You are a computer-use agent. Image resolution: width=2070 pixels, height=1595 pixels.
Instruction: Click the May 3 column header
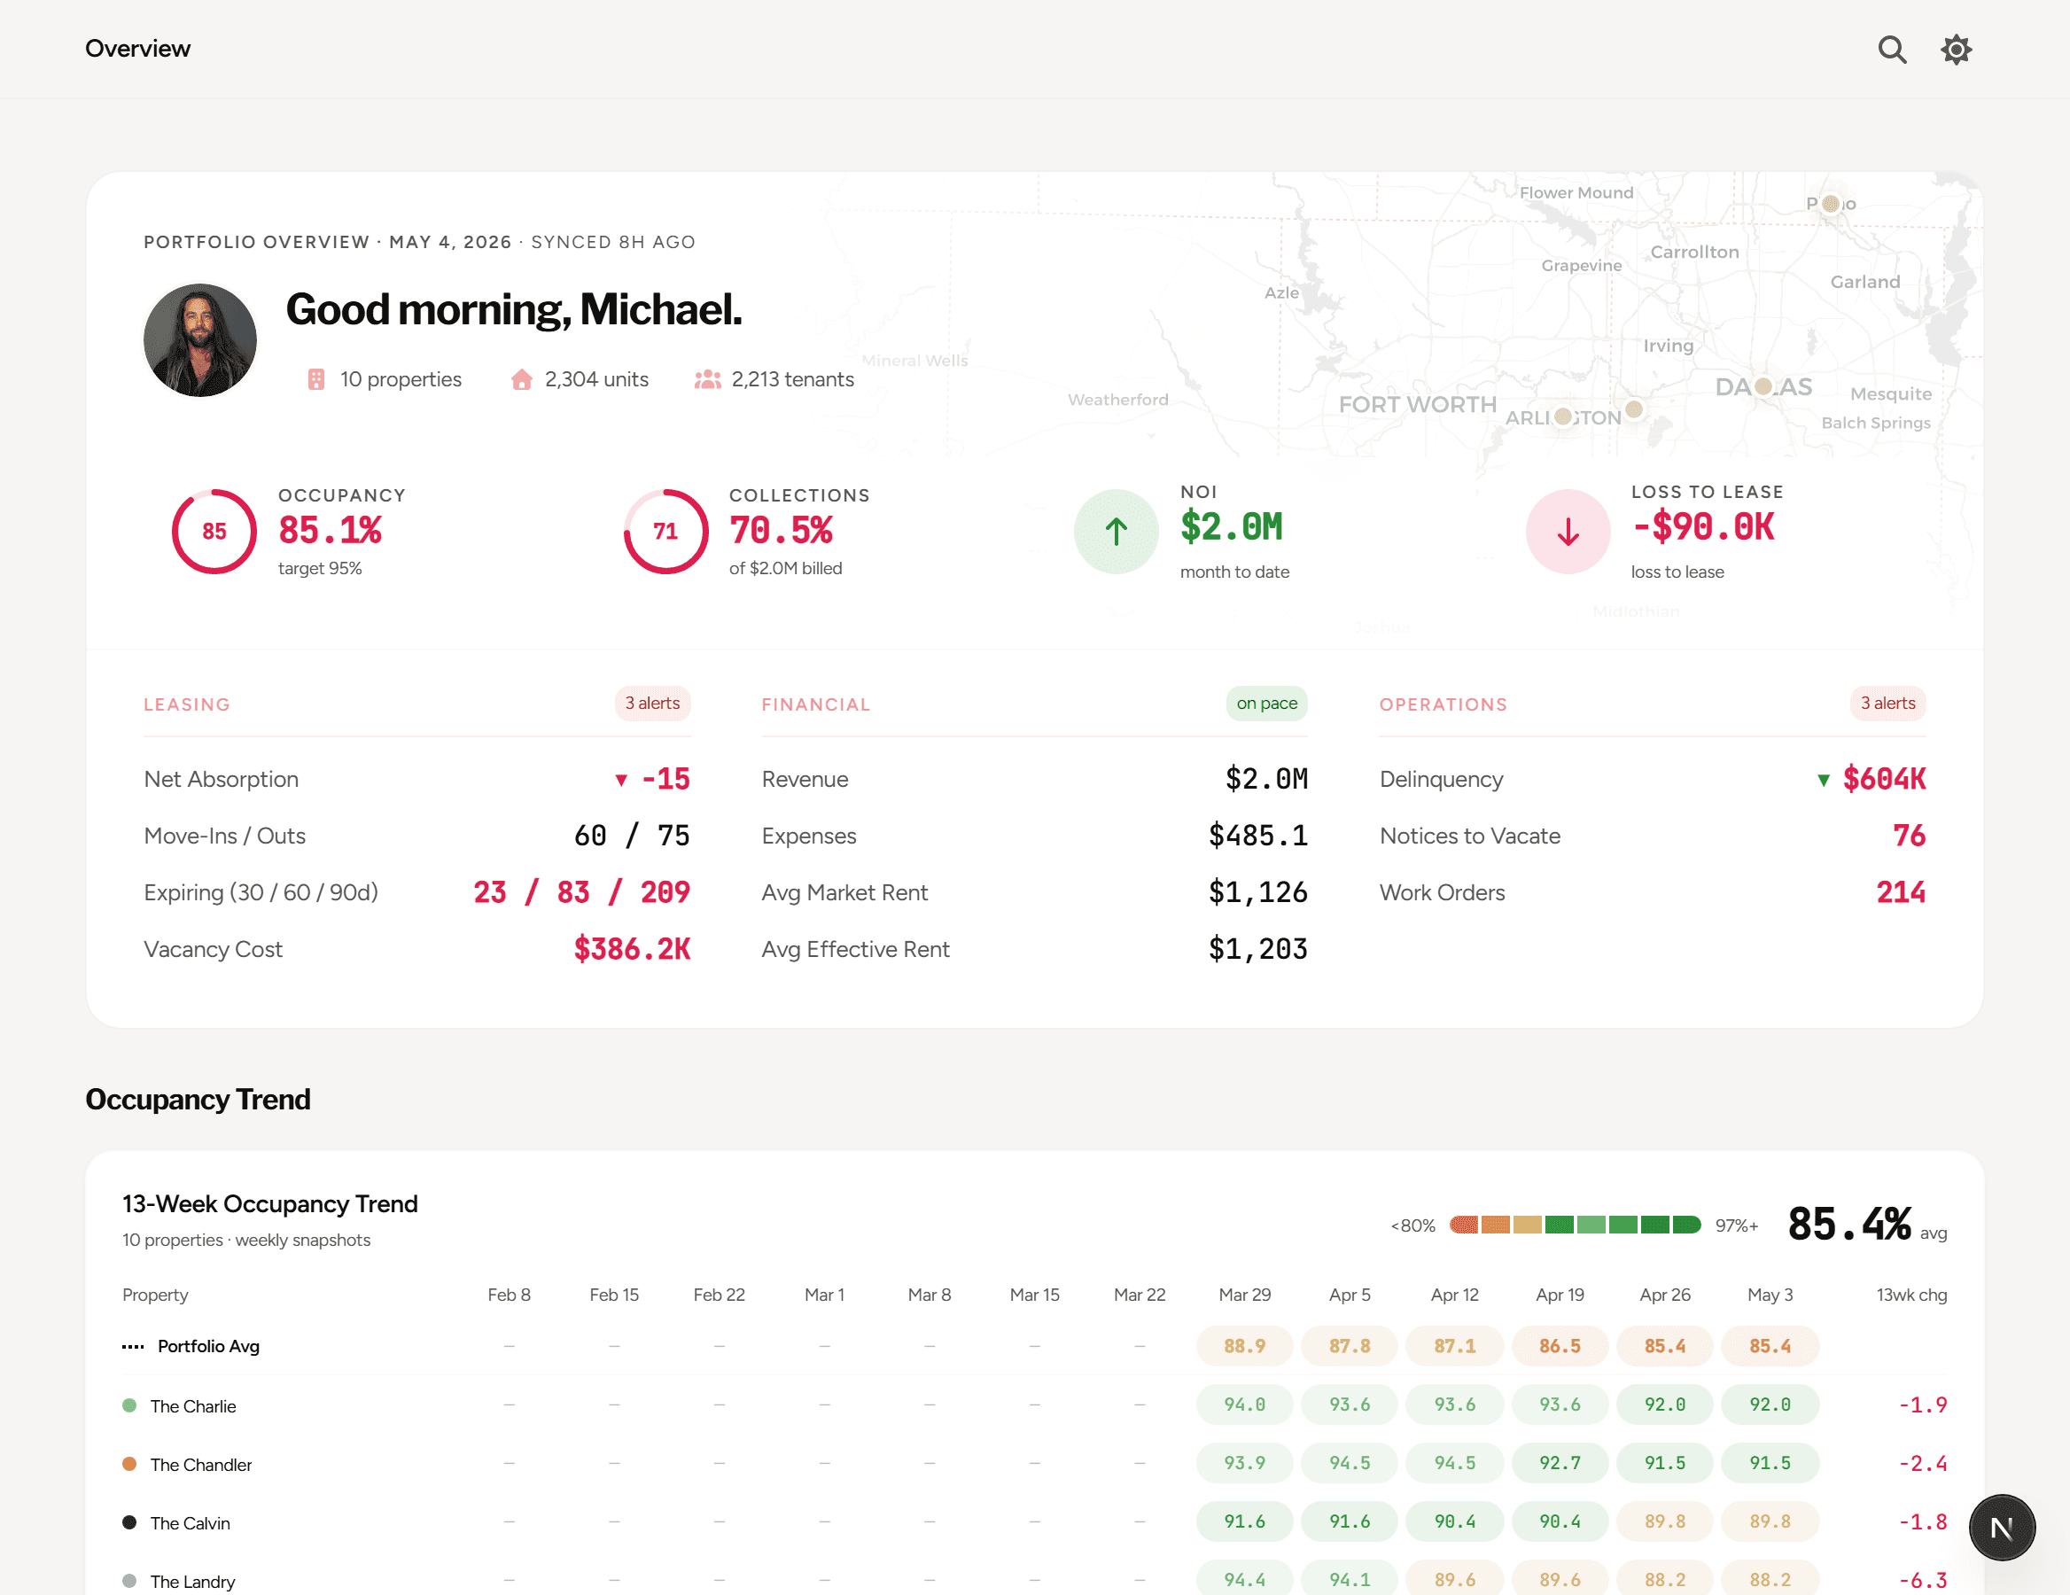(x=1770, y=1295)
